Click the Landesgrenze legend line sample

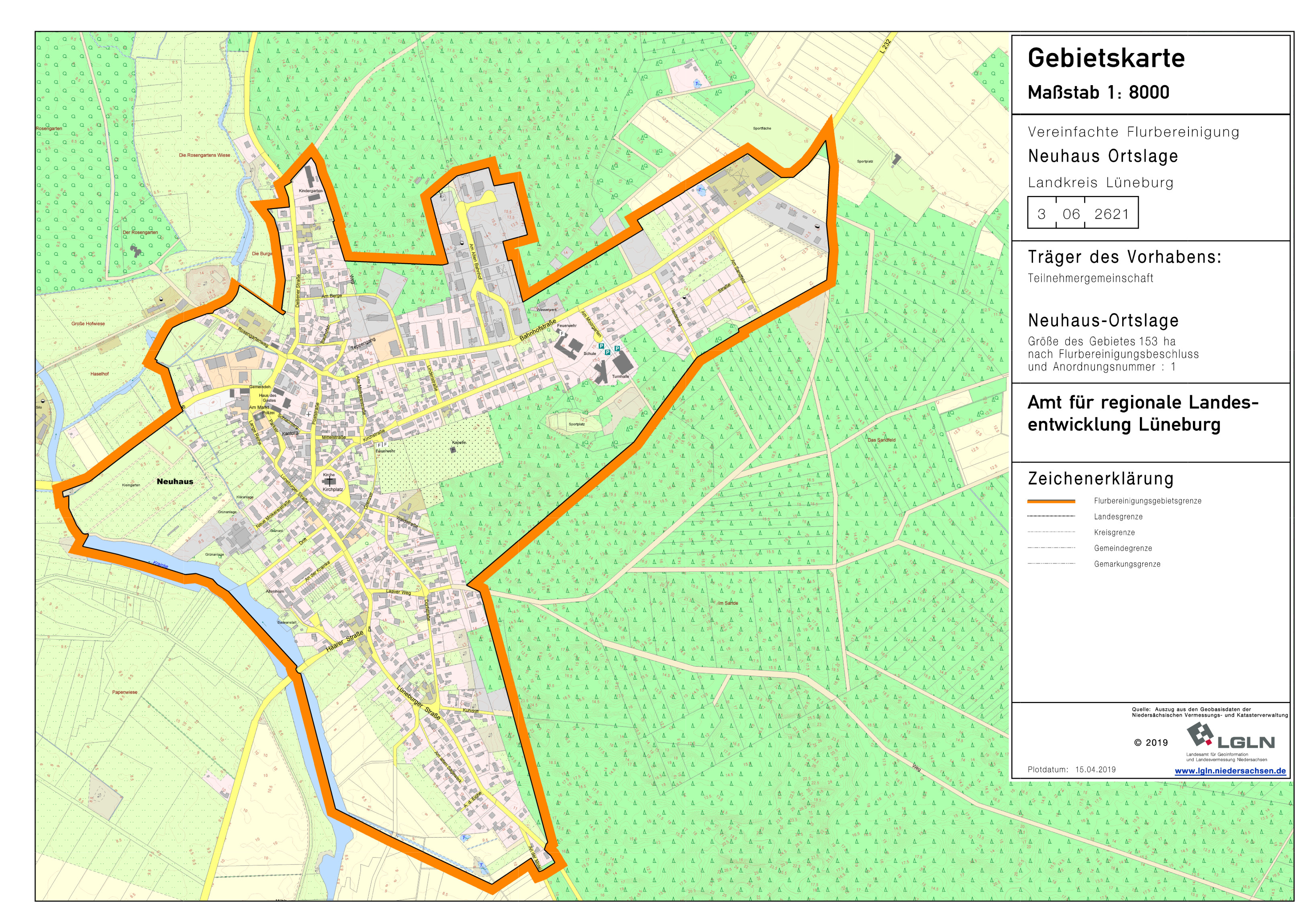coord(1051,516)
